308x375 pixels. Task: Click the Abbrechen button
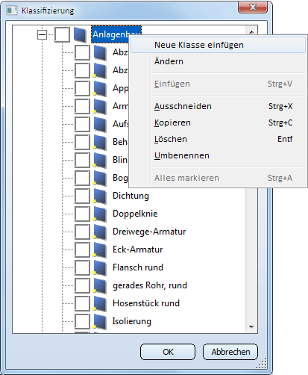click(230, 352)
